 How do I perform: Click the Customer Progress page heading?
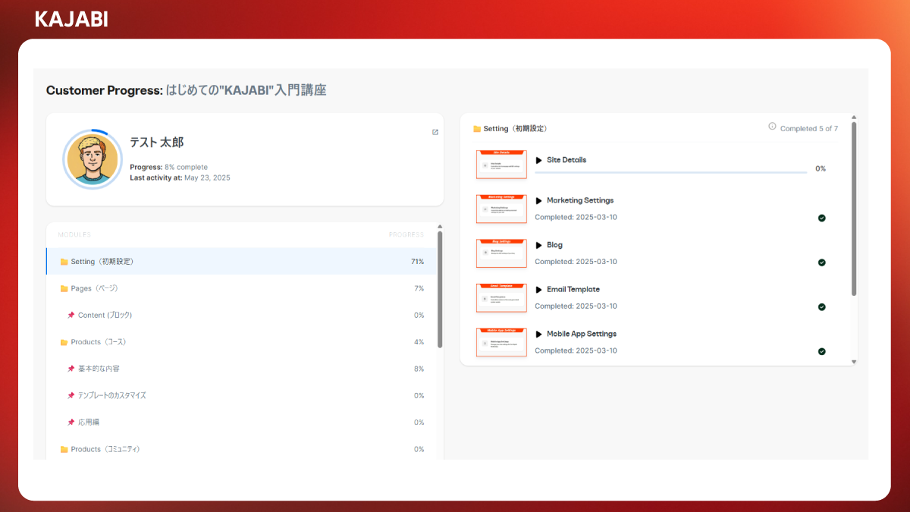pyautogui.click(x=187, y=90)
